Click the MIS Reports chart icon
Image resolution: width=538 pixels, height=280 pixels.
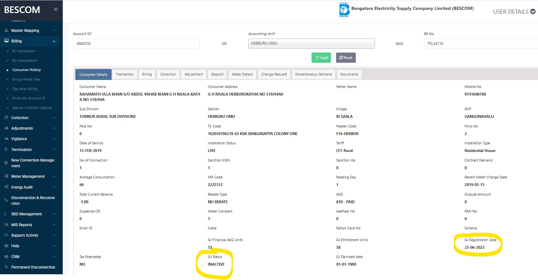pyautogui.click(x=6, y=225)
